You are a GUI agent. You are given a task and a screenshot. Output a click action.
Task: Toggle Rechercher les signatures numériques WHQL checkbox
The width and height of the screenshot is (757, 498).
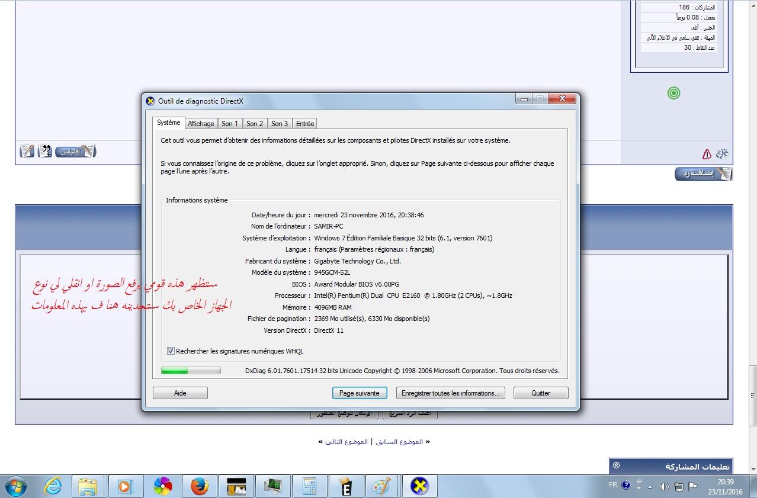171,351
